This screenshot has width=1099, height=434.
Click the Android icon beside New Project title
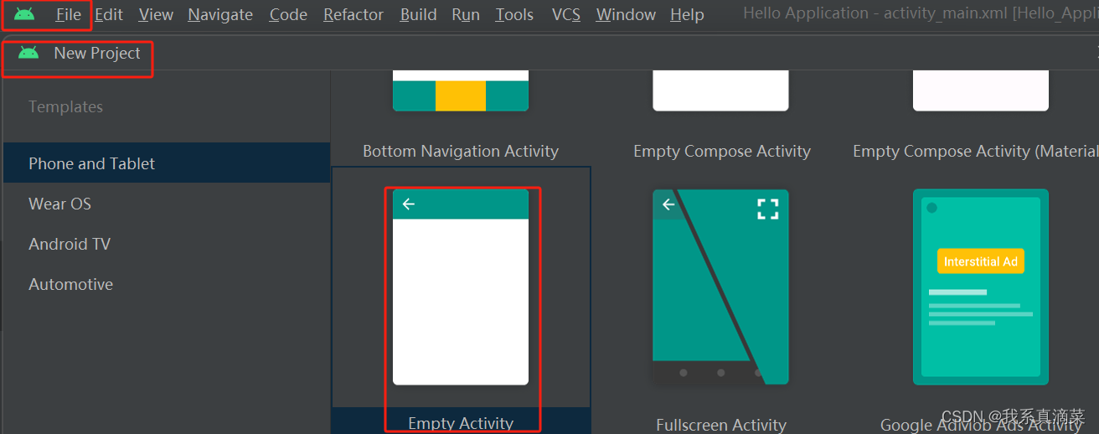tap(28, 53)
